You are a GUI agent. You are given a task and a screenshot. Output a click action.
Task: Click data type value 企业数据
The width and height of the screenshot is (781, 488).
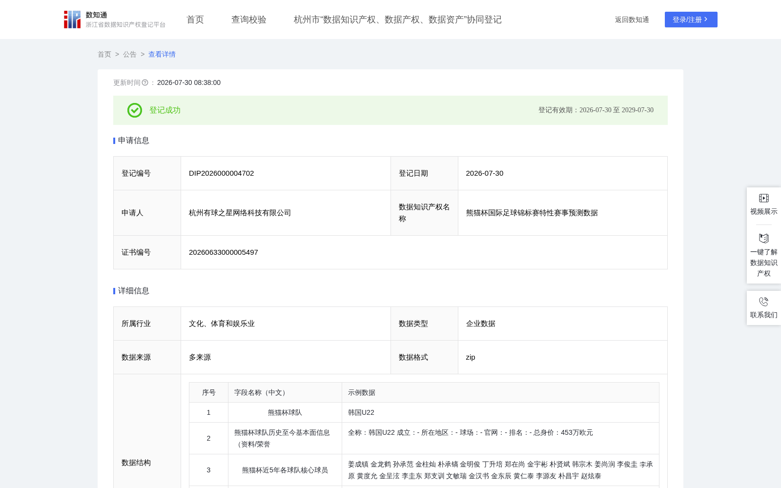coord(481,324)
